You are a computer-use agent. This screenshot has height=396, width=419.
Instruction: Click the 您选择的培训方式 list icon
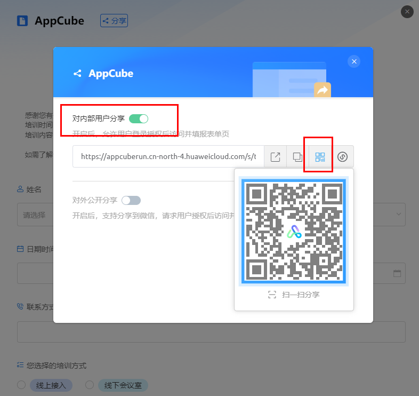(x=20, y=365)
